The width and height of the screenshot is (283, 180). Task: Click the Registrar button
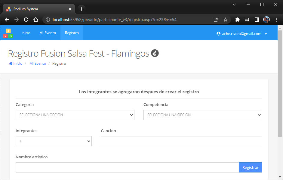251,167
